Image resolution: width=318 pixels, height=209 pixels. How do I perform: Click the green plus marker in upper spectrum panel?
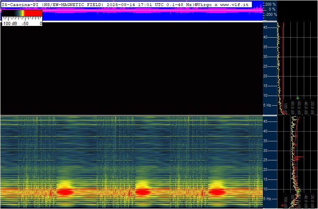(298, 98)
